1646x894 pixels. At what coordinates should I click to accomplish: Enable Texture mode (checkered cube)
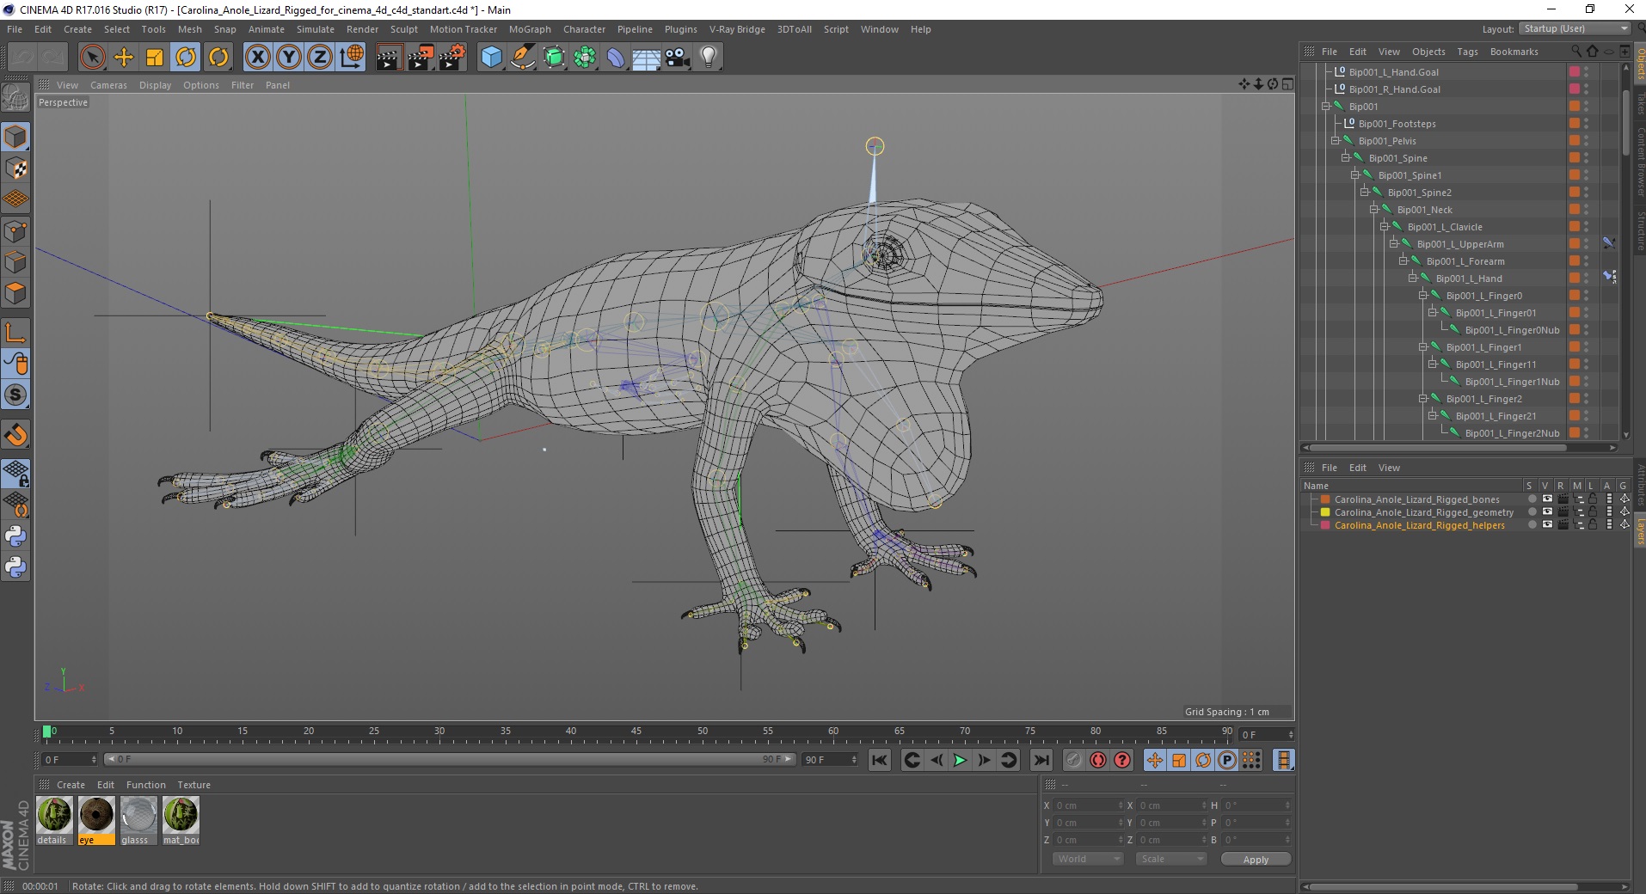15,168
